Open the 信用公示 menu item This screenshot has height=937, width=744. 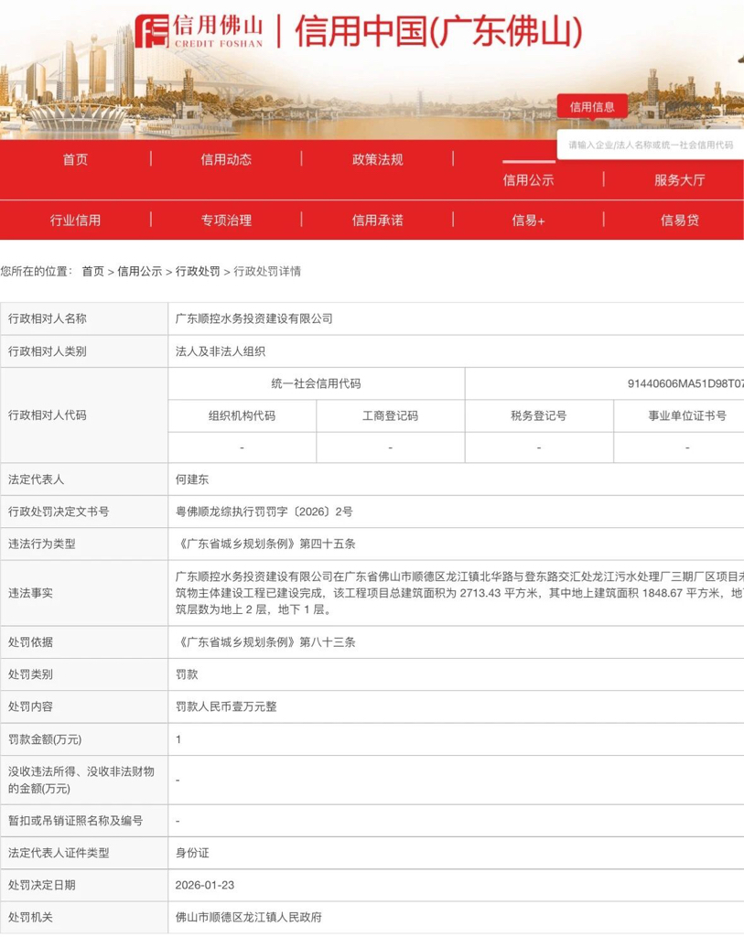pyautogui.click(x=528, y=180)
